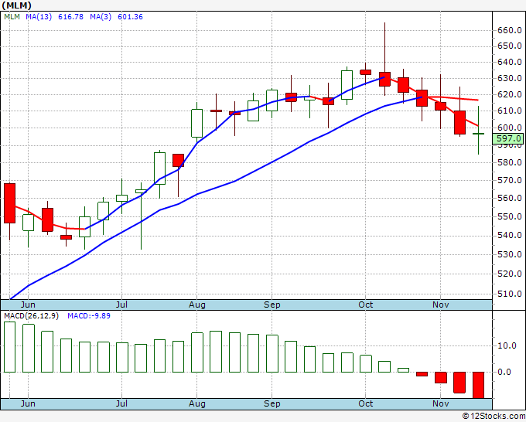Click the highlighted 597.0 current price tag
The image size is (526, 422).
pyautogui.click(x=508, y=138)
